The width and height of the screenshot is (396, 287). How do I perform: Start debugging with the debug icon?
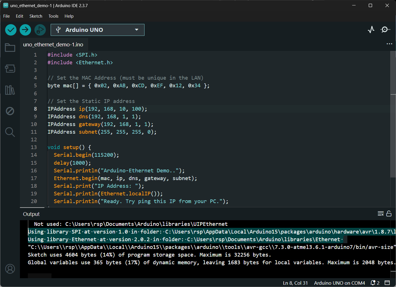coord(40,30)
